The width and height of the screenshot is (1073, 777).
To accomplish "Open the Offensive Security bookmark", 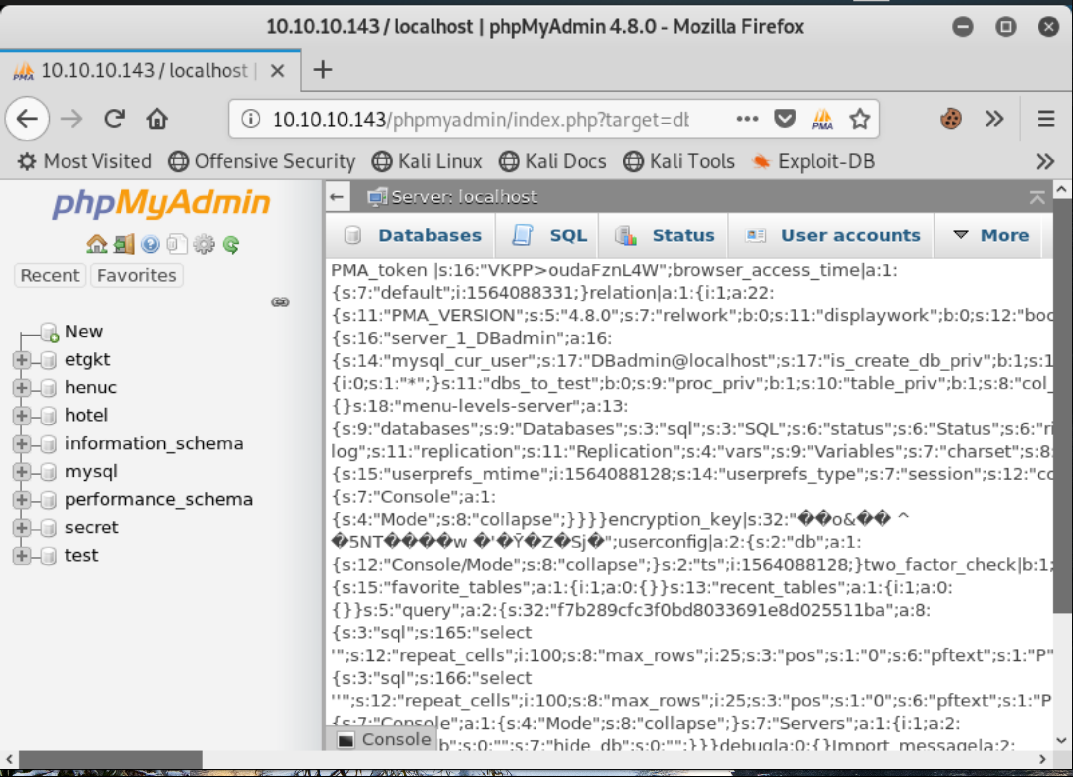I will coord(261,161).
